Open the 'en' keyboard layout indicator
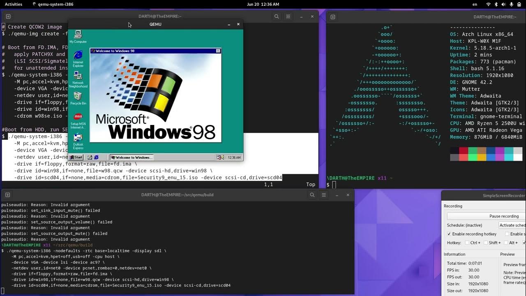Screen dimensions: 526x296 (475, 4)
